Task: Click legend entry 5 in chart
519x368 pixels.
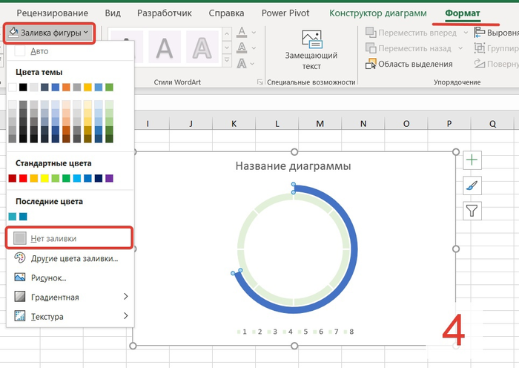Action: pyautogui.click(x=303, y=332)
